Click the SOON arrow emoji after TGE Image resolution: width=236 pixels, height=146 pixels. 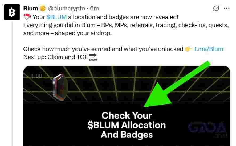pos(93,57)
